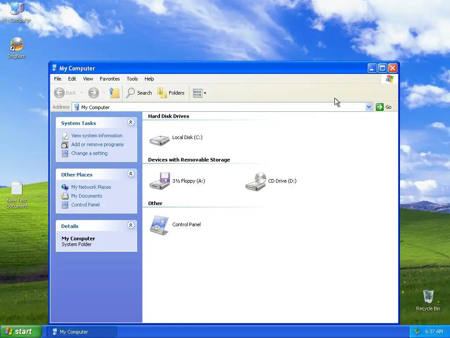This screenshot has height=338, width=450.
Task: Open the Forward history dropdown arrow
Action: coord(104,93)
